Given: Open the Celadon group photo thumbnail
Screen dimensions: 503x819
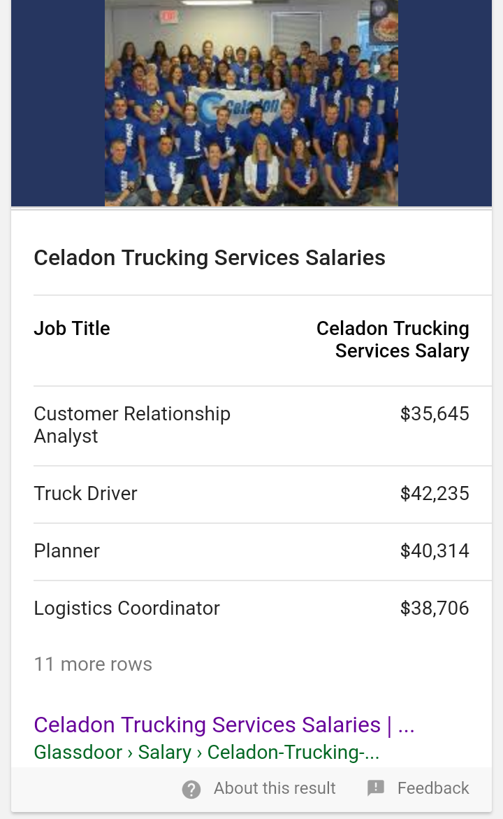Looking at the screenshot, I should pos(251,103).
